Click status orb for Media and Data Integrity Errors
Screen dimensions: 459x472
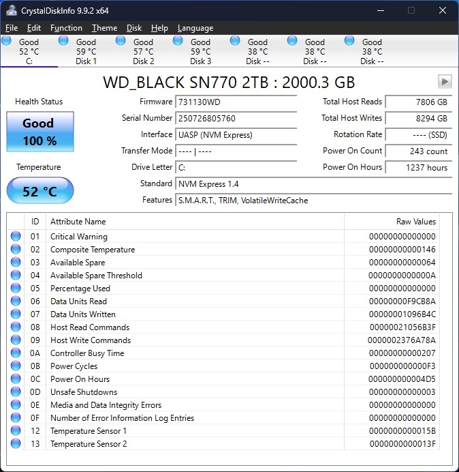coord(16,404)
